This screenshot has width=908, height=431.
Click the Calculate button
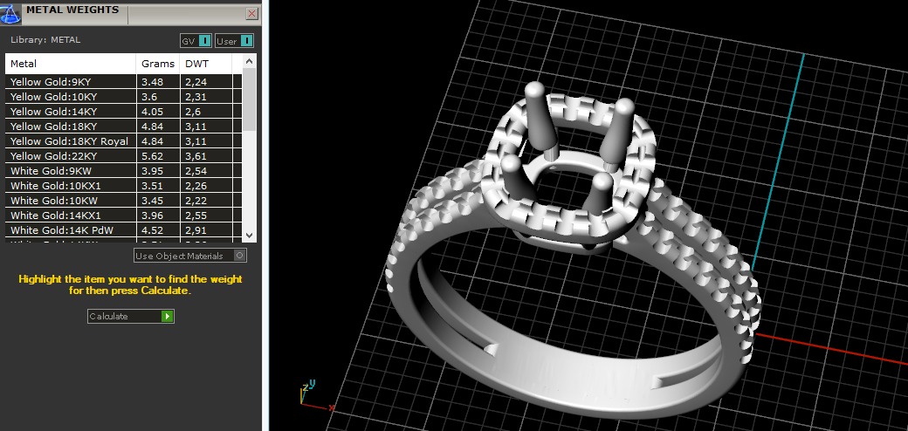(131, 316)
